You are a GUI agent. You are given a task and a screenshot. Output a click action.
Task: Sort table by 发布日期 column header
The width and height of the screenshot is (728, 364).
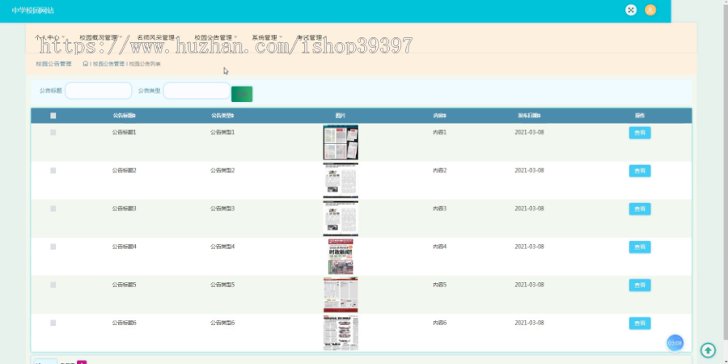pyautogui.click(x=529, y=116)
